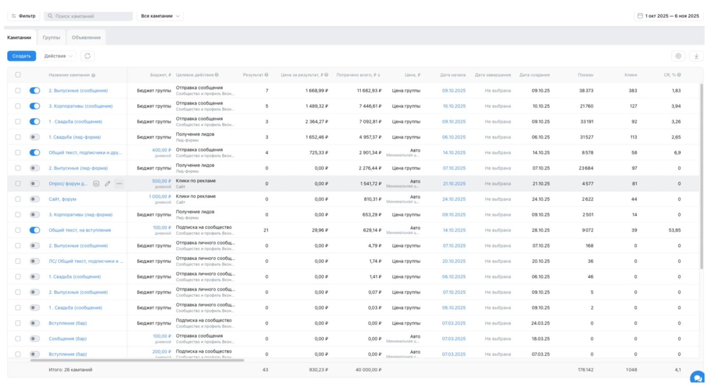Click help icon next to Целевое действие

[217, 75]
